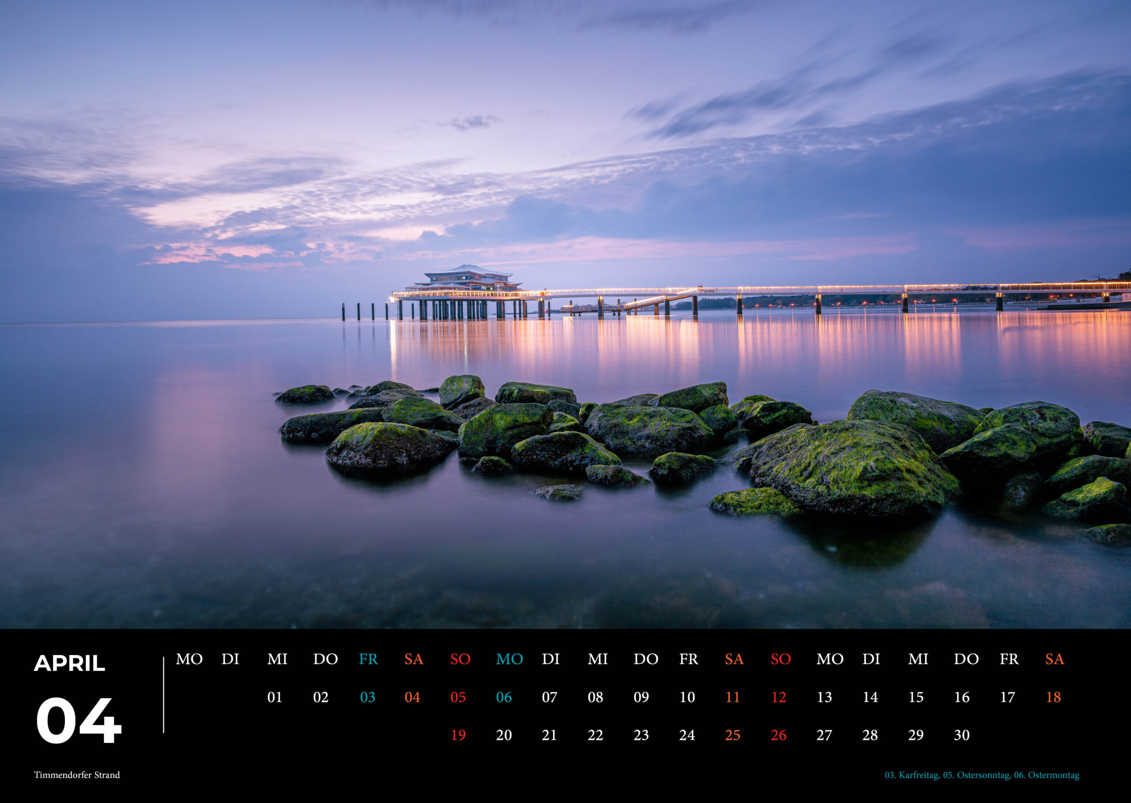Click the first MO weekday header

click(x=190, y=659)
